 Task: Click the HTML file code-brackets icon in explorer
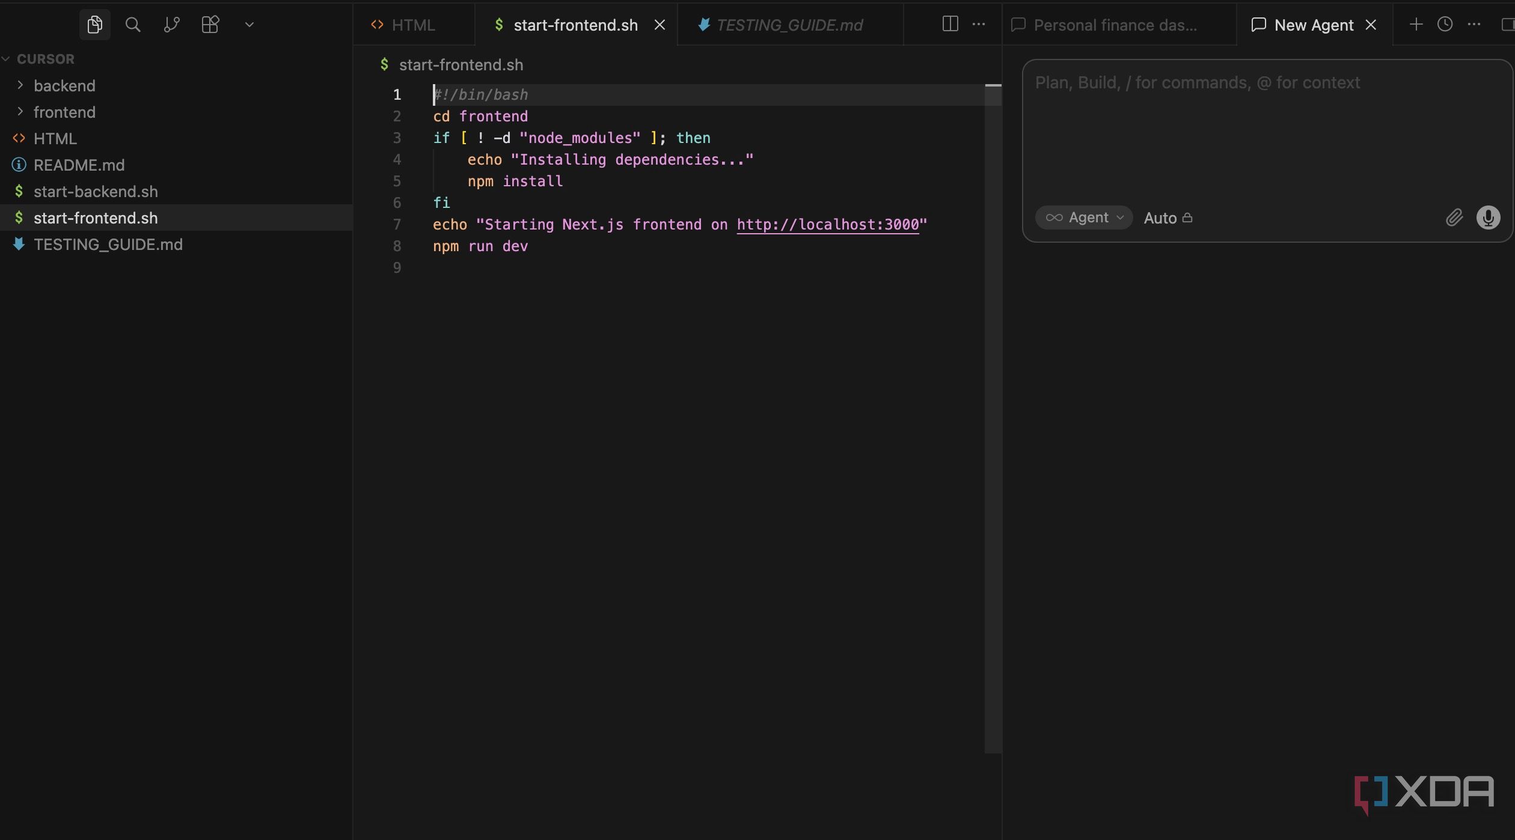click(x=19, y=138)
